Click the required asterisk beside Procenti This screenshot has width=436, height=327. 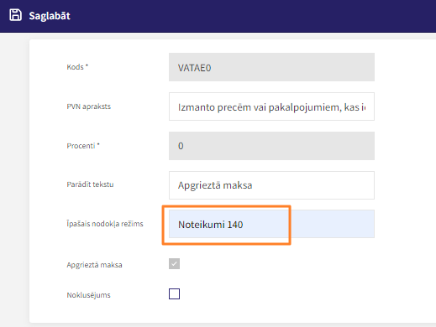(x=98, y=144)
